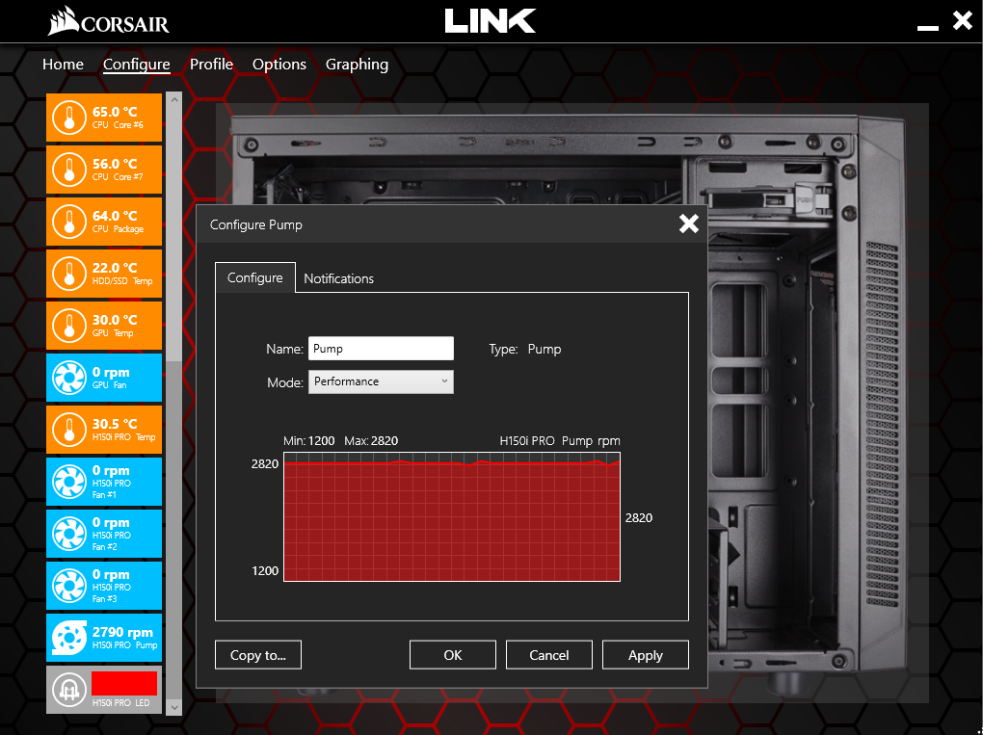Screen dimensions: 983x735
Task: Click the Cancel button
Action: click(x=549, y=655)
